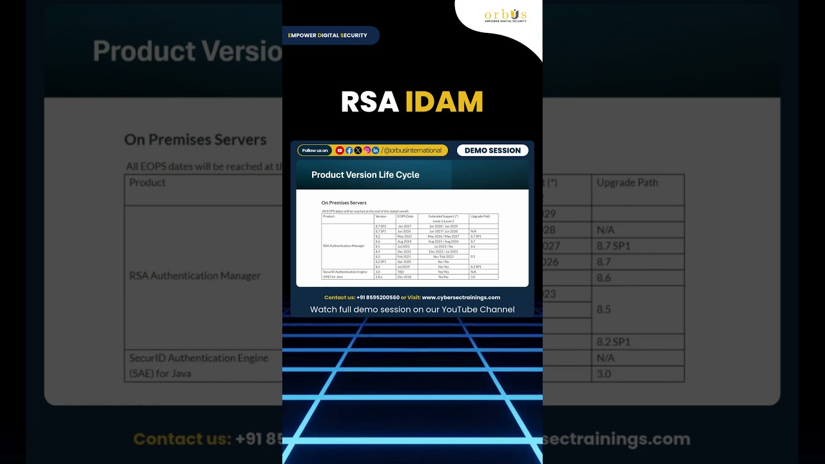
Task: Click the 'Follow us on' label
Action: click(315, 150)
